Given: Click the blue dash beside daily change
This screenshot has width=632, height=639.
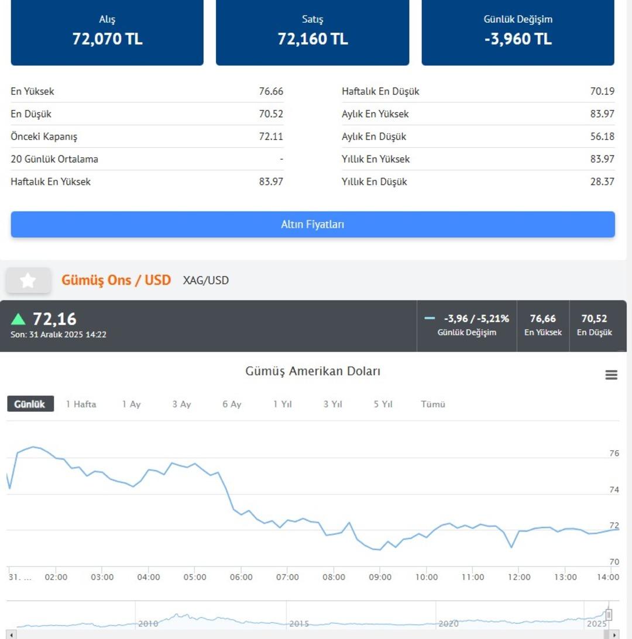Looking at the screenshot, I should 430,319.
